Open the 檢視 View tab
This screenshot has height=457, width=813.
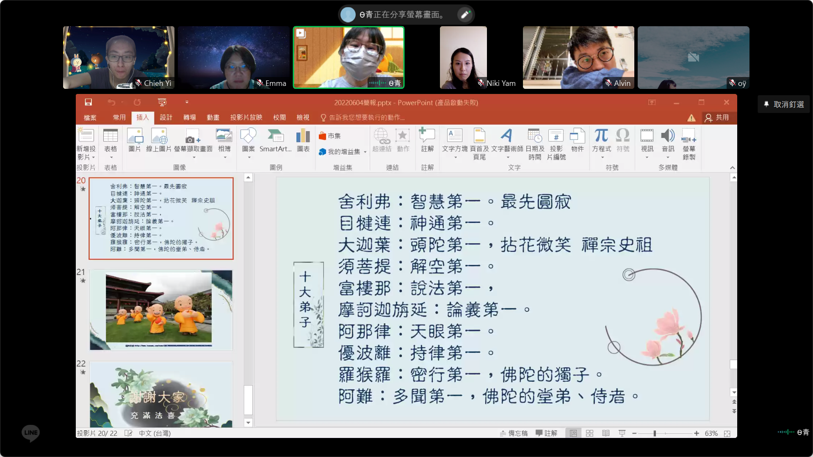(303, 118)
